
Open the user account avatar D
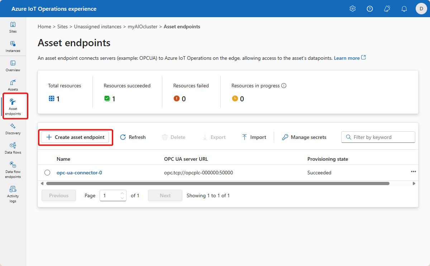[421, 9]
